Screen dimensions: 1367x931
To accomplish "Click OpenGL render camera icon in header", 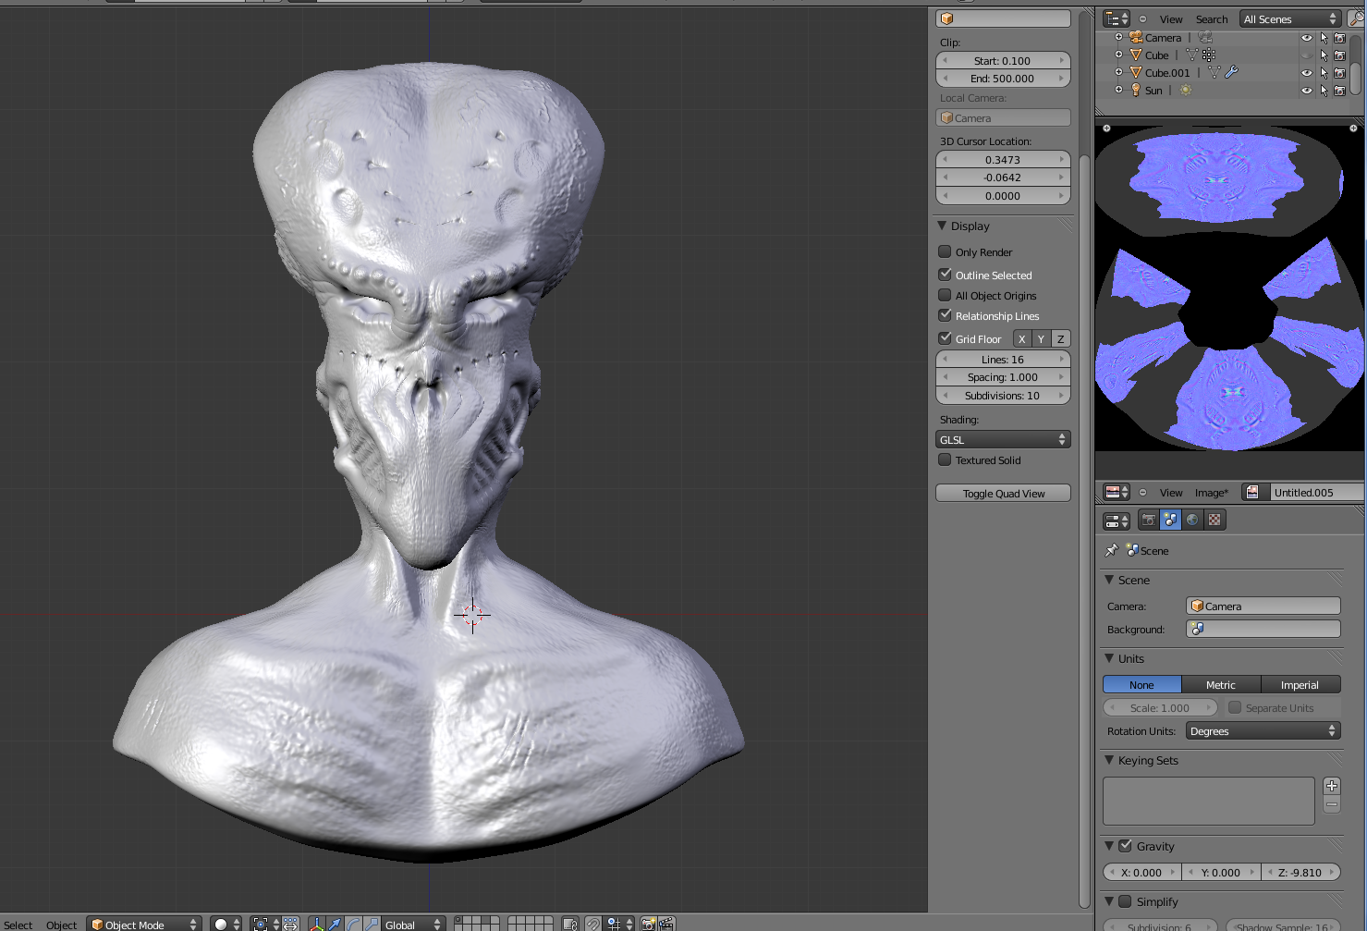I will click(x=649, y=924).
